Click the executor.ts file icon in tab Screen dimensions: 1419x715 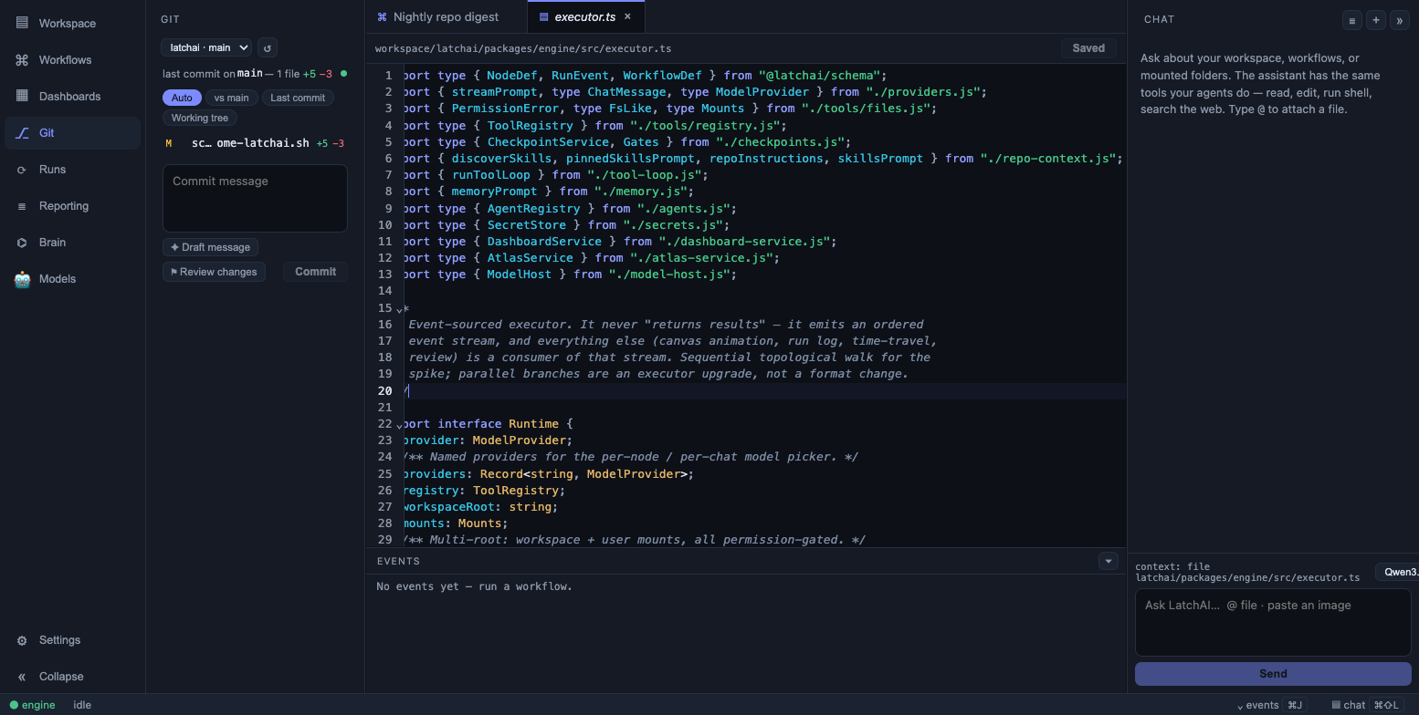pyautogui.click(x=543, y=16)
